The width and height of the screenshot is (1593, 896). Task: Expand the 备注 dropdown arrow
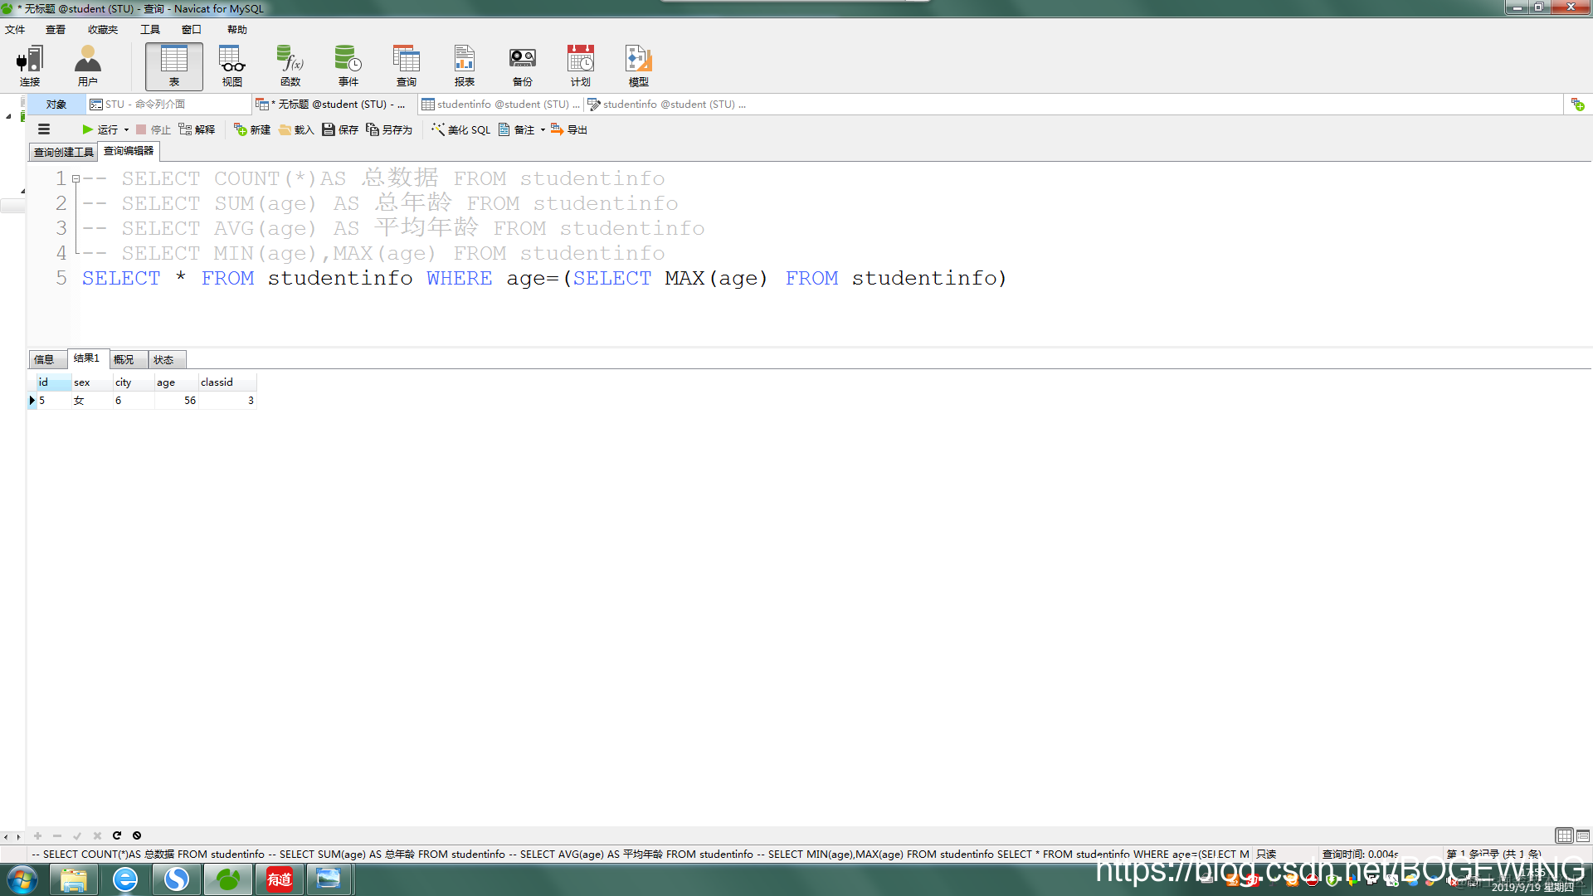pyautogui.click(x=543, y=129)
